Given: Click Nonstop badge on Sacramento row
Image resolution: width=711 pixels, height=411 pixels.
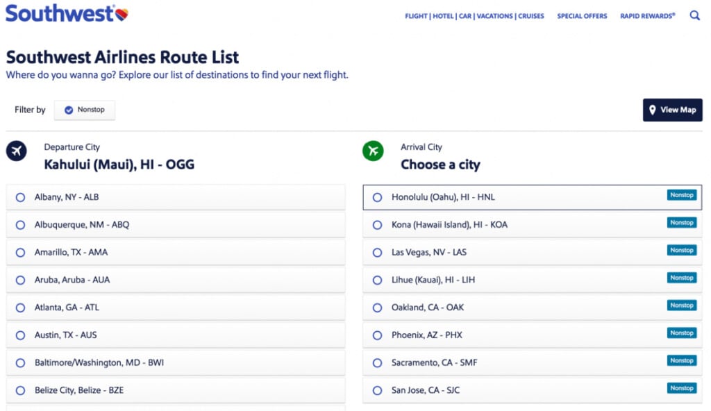Looking at the screenshot, I should [682, 360].
